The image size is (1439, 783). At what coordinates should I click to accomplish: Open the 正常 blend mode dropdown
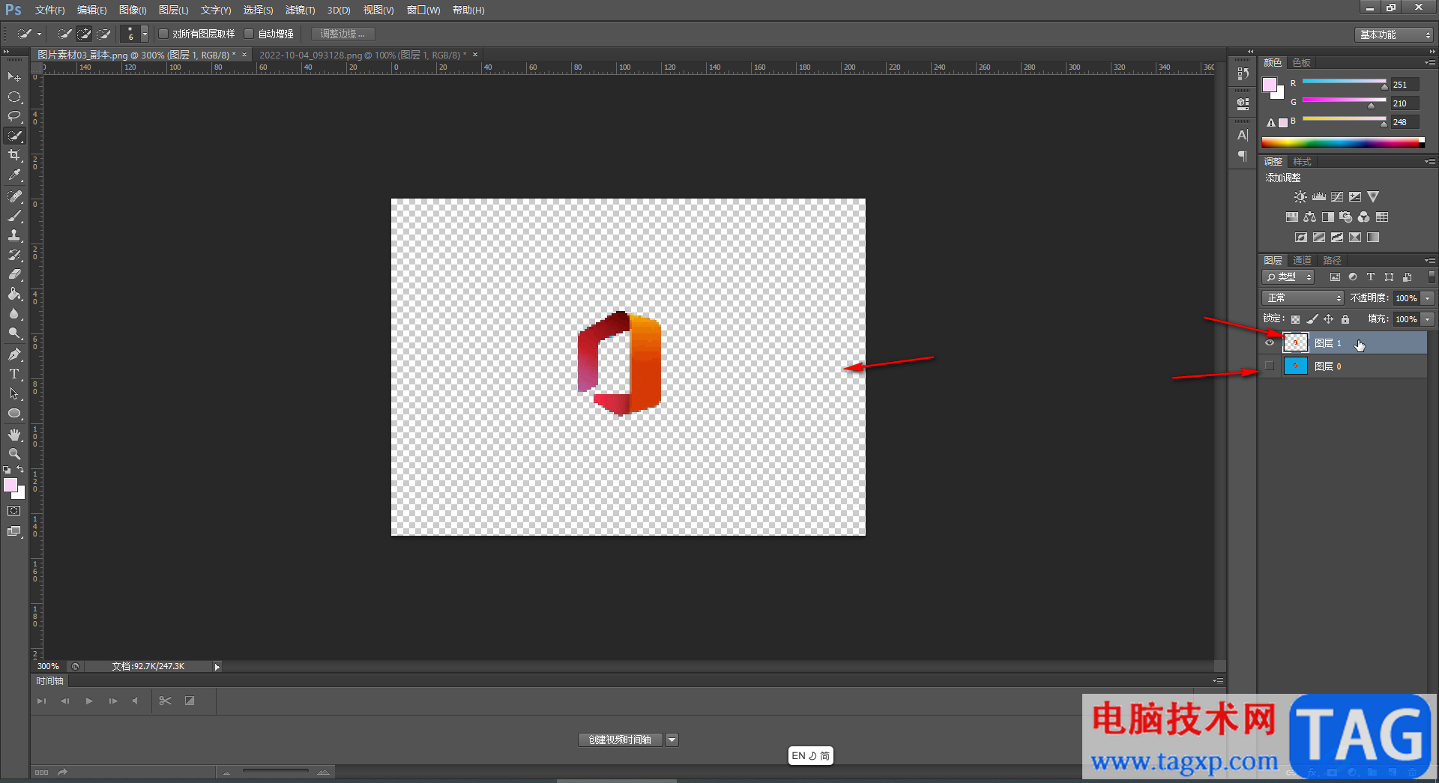click(x=1303, y=298)
